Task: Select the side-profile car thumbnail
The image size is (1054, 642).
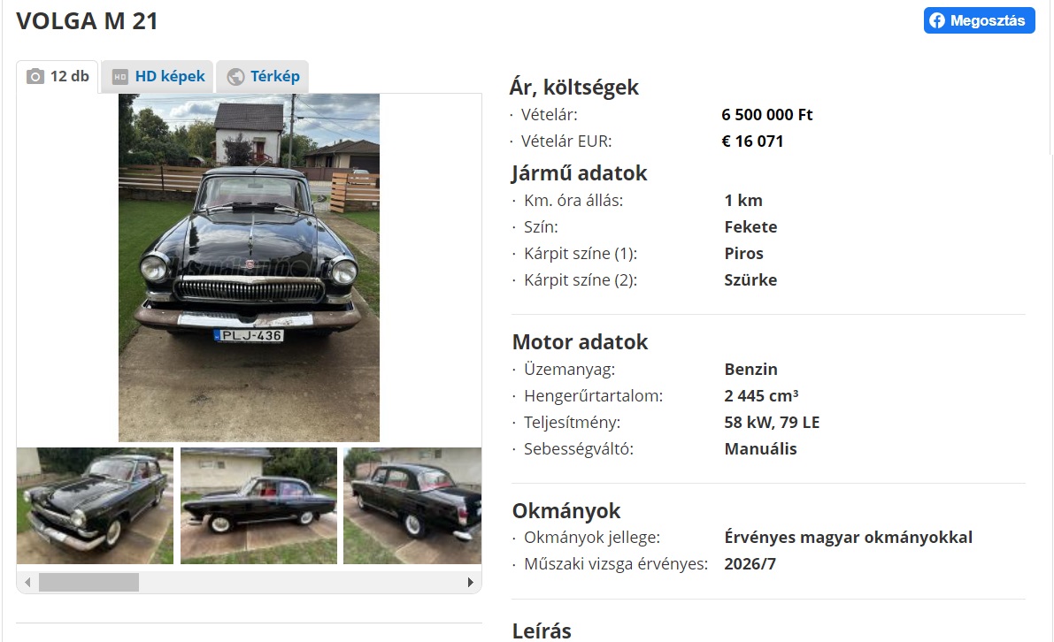Action: pos(258,506)
